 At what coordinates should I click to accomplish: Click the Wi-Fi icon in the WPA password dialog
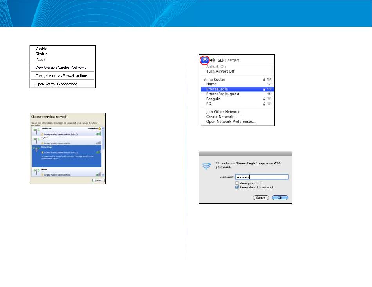(x=206, y=166)
